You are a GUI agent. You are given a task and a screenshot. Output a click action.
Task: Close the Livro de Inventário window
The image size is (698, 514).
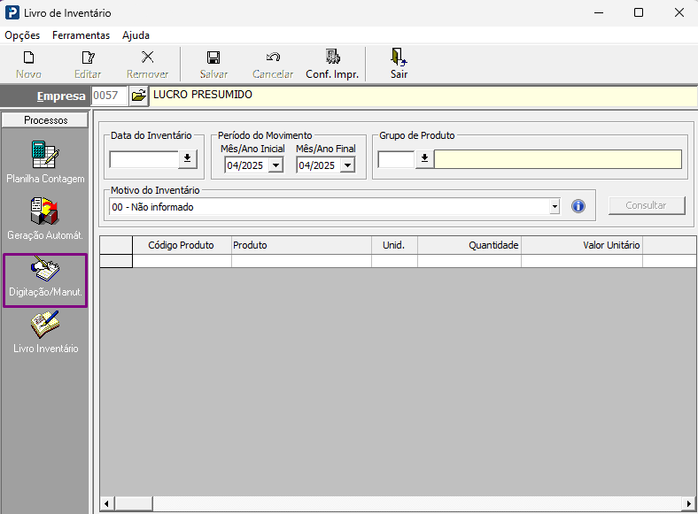(679, 12)
